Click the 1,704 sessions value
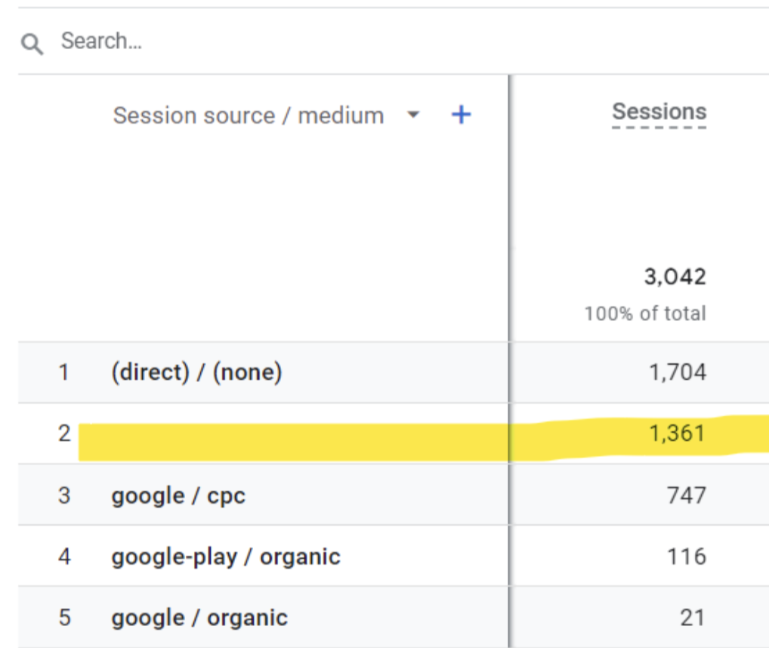769x648 pixels. 678,372
